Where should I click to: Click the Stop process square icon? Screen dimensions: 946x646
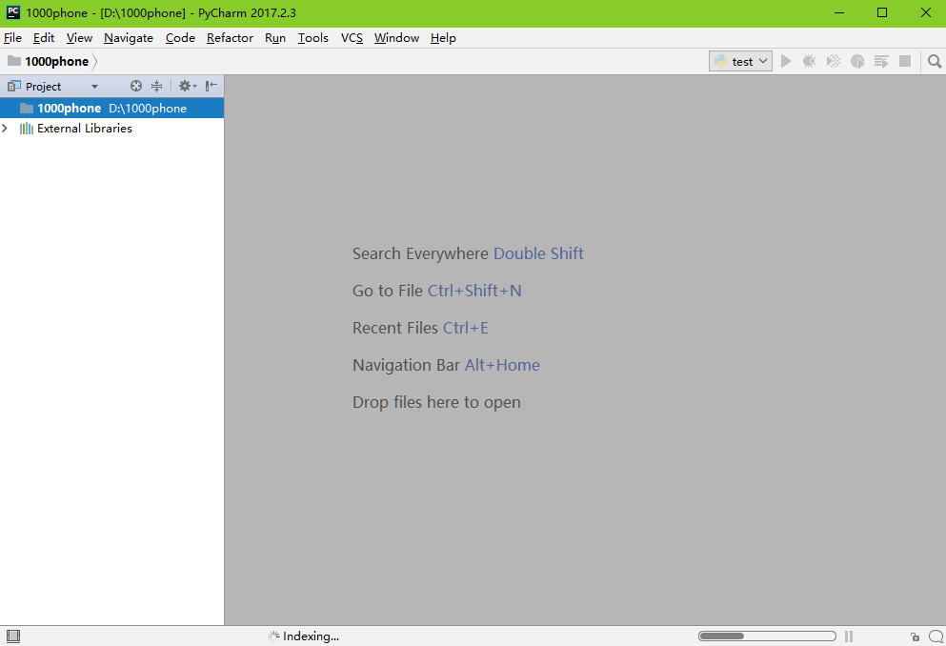pyautogui.click(x=905, y=61)
